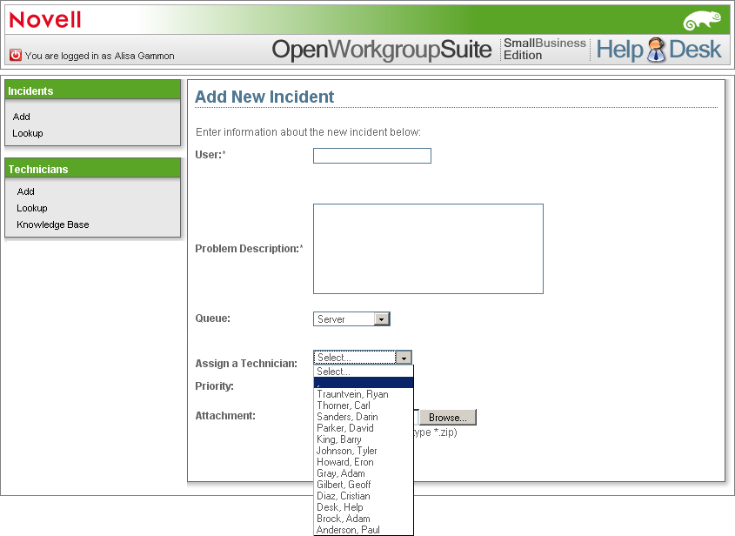Select technician Parker, David
This screenshot has height=536, width=735.
(x=364, y=428)
